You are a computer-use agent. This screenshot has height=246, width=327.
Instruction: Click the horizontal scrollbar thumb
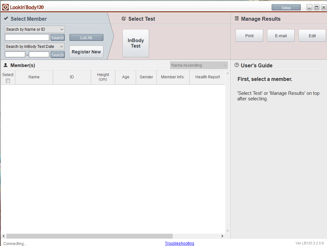[x=89, y=236]
